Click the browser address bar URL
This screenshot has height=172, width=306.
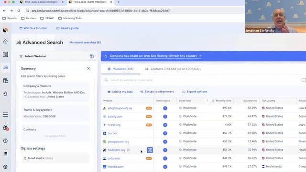100,11
